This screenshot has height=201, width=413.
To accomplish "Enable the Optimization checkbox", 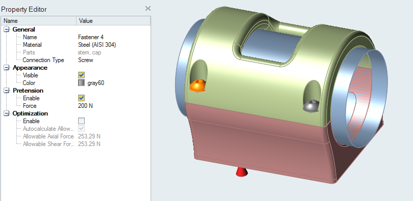I will coord(81,121).
